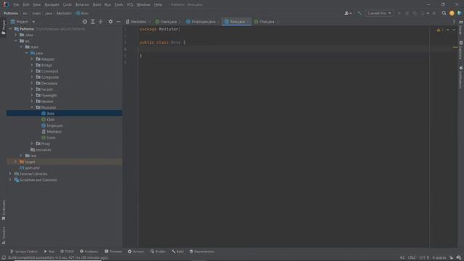Open Version Control tool window
The height and width of the screenshot is (261, 464).
coord(24,252)
